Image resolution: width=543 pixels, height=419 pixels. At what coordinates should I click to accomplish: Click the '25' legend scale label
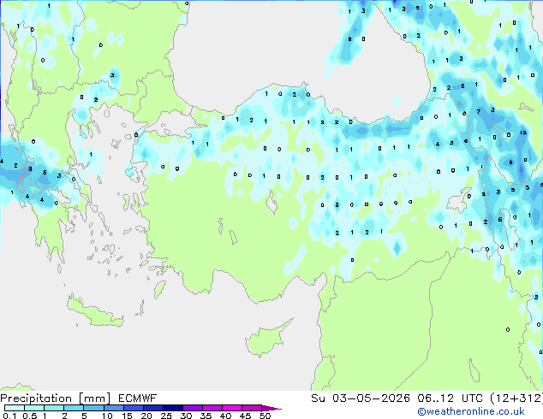[x=166, y=416]
